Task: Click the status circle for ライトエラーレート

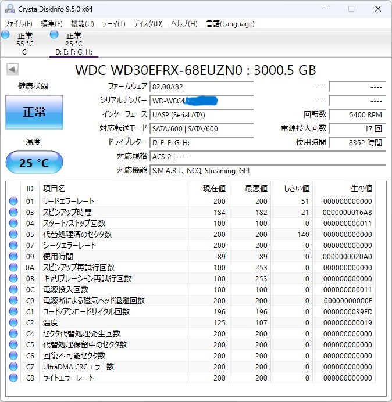Action: [x=13, y=378]
